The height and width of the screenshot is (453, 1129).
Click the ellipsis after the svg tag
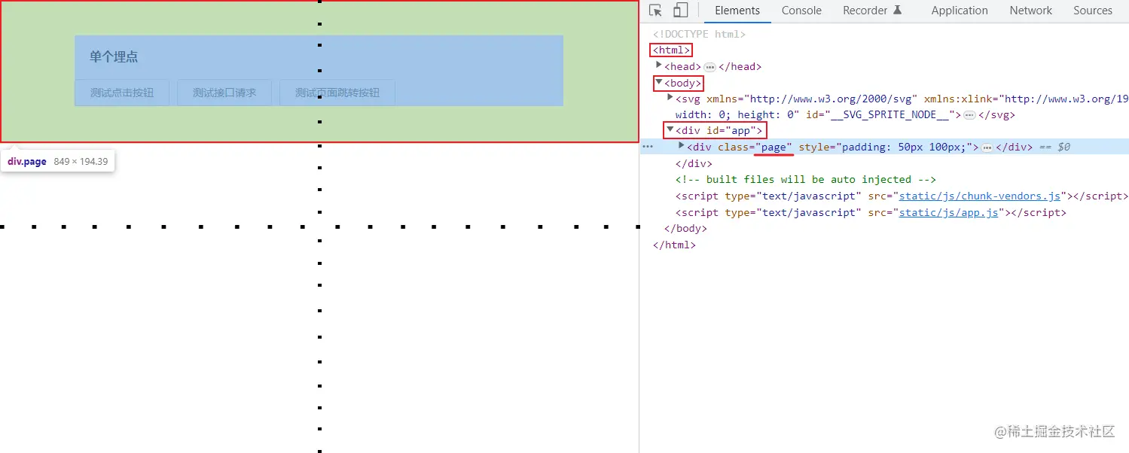(969, 115)
